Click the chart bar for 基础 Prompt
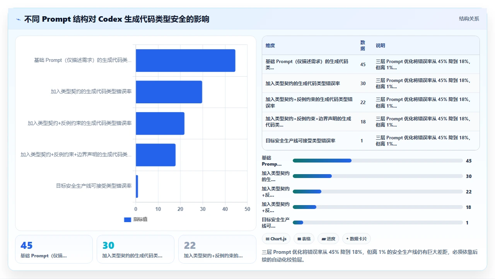This screenshot has height=279, width=495. 185,60
